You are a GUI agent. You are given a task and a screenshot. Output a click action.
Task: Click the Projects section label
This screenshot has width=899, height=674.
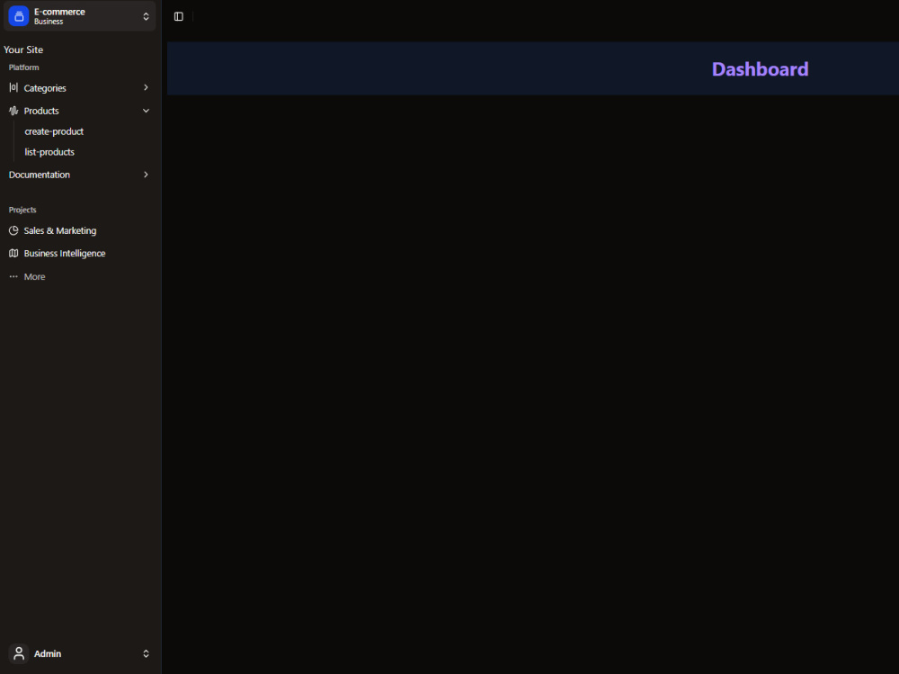point(22,210)
